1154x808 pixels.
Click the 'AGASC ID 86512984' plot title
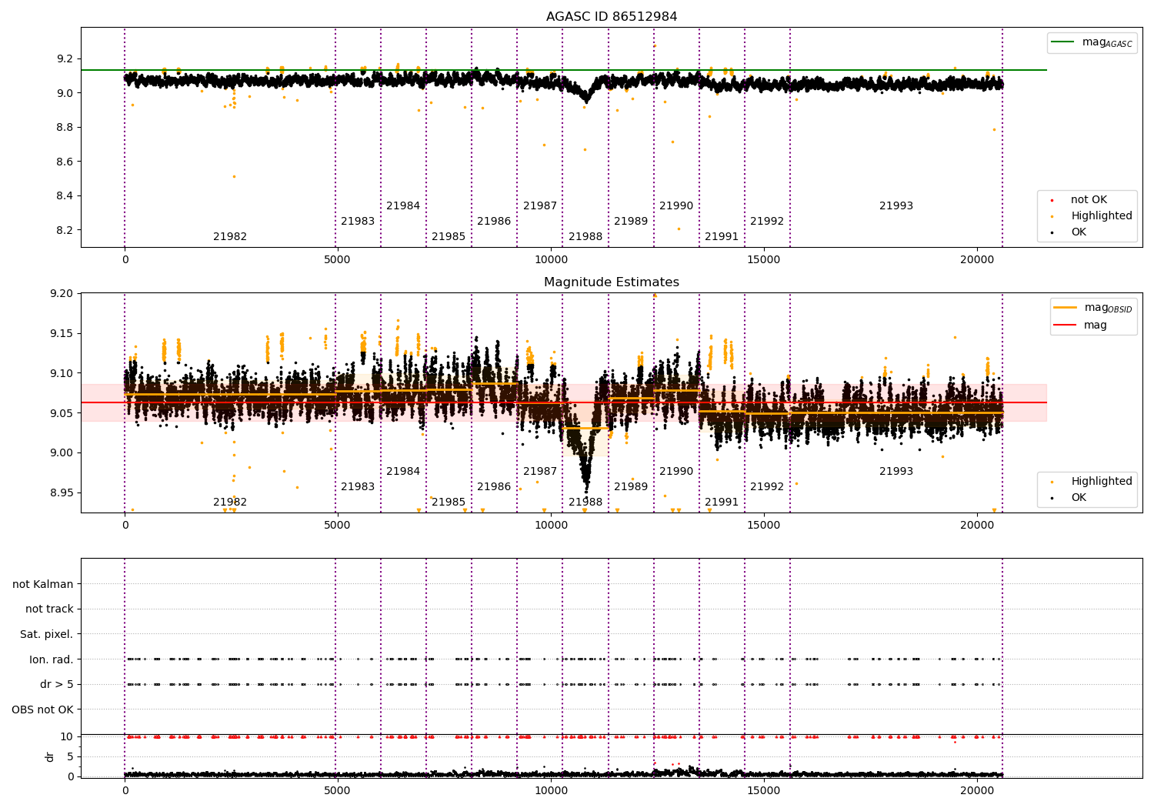612,16
